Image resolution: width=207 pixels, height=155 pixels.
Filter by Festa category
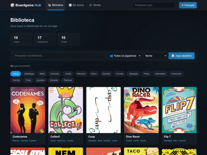[x=146, y=74]
